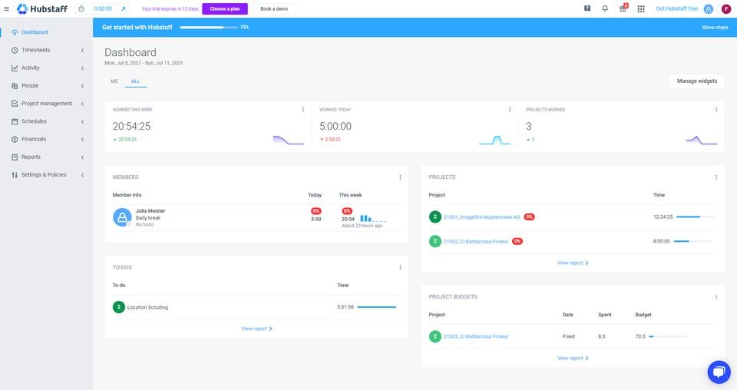Open Members widget options menu

point(400,177)
